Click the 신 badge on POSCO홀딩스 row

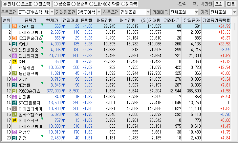pos(14,91)
